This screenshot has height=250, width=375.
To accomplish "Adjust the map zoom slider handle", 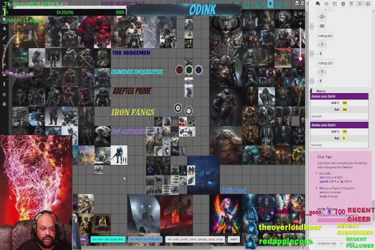I will 301,59.
